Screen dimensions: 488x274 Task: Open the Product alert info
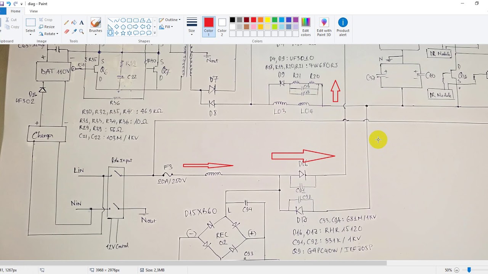(343, 27)
